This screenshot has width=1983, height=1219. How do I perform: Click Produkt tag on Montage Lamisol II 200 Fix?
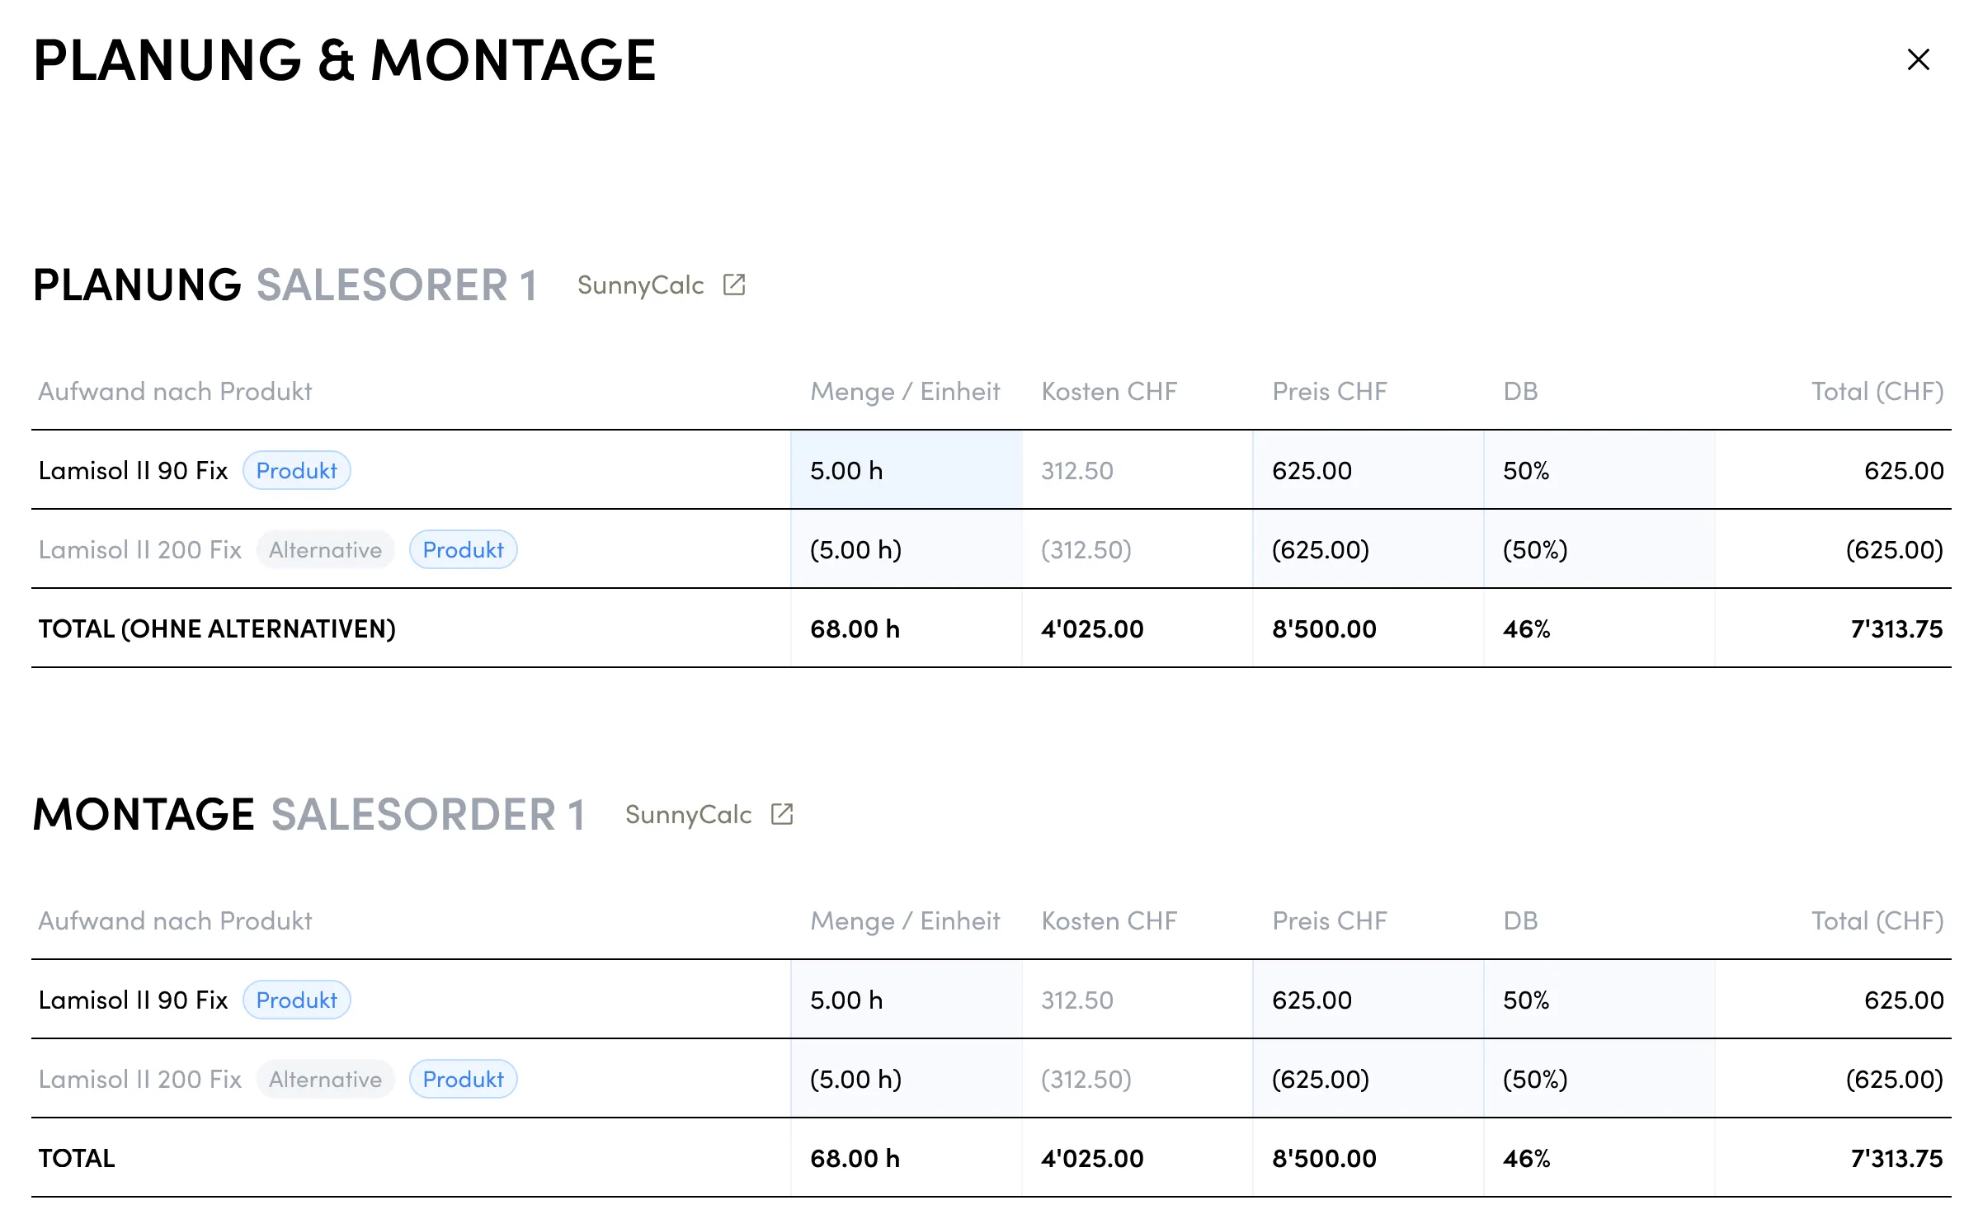pos(463,1079)
